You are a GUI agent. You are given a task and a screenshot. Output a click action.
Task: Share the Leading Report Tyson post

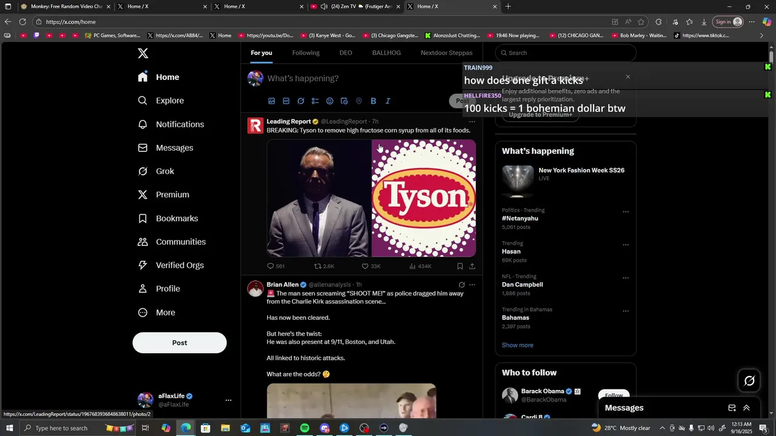pyautogui.click(x=472, y=266)
